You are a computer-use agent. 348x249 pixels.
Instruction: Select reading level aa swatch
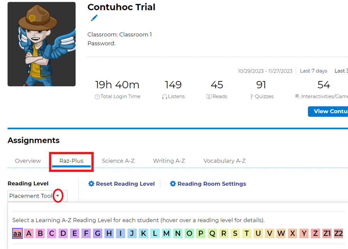(17, 233)
